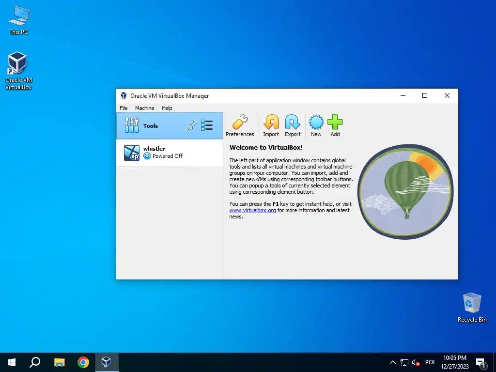The width and height of the screenshot is (496, 372).
Task: Click the balloon illustration image
Action: 405,192
